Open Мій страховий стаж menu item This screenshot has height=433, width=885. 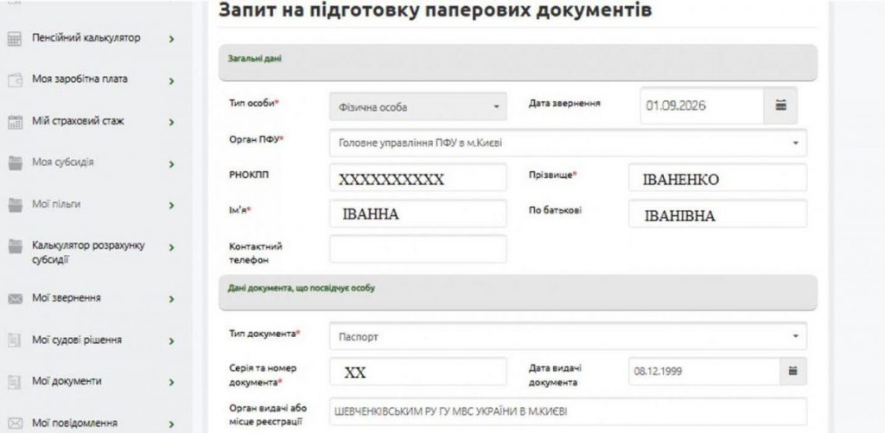78,121
